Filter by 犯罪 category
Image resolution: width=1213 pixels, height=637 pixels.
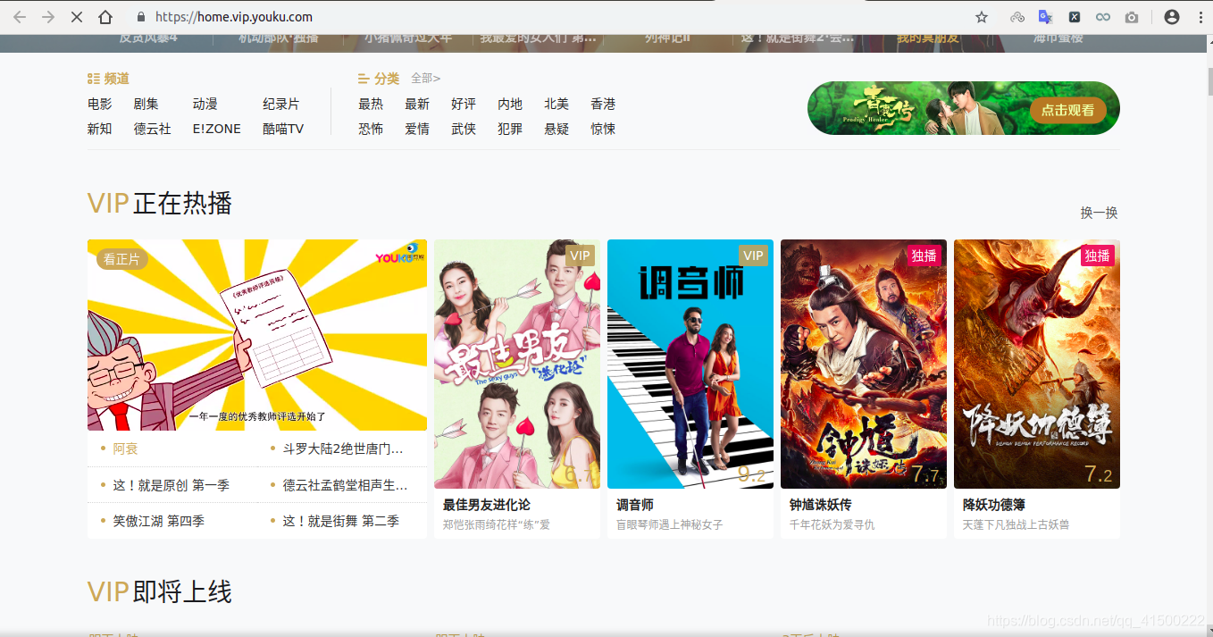[x=510, y=129]
